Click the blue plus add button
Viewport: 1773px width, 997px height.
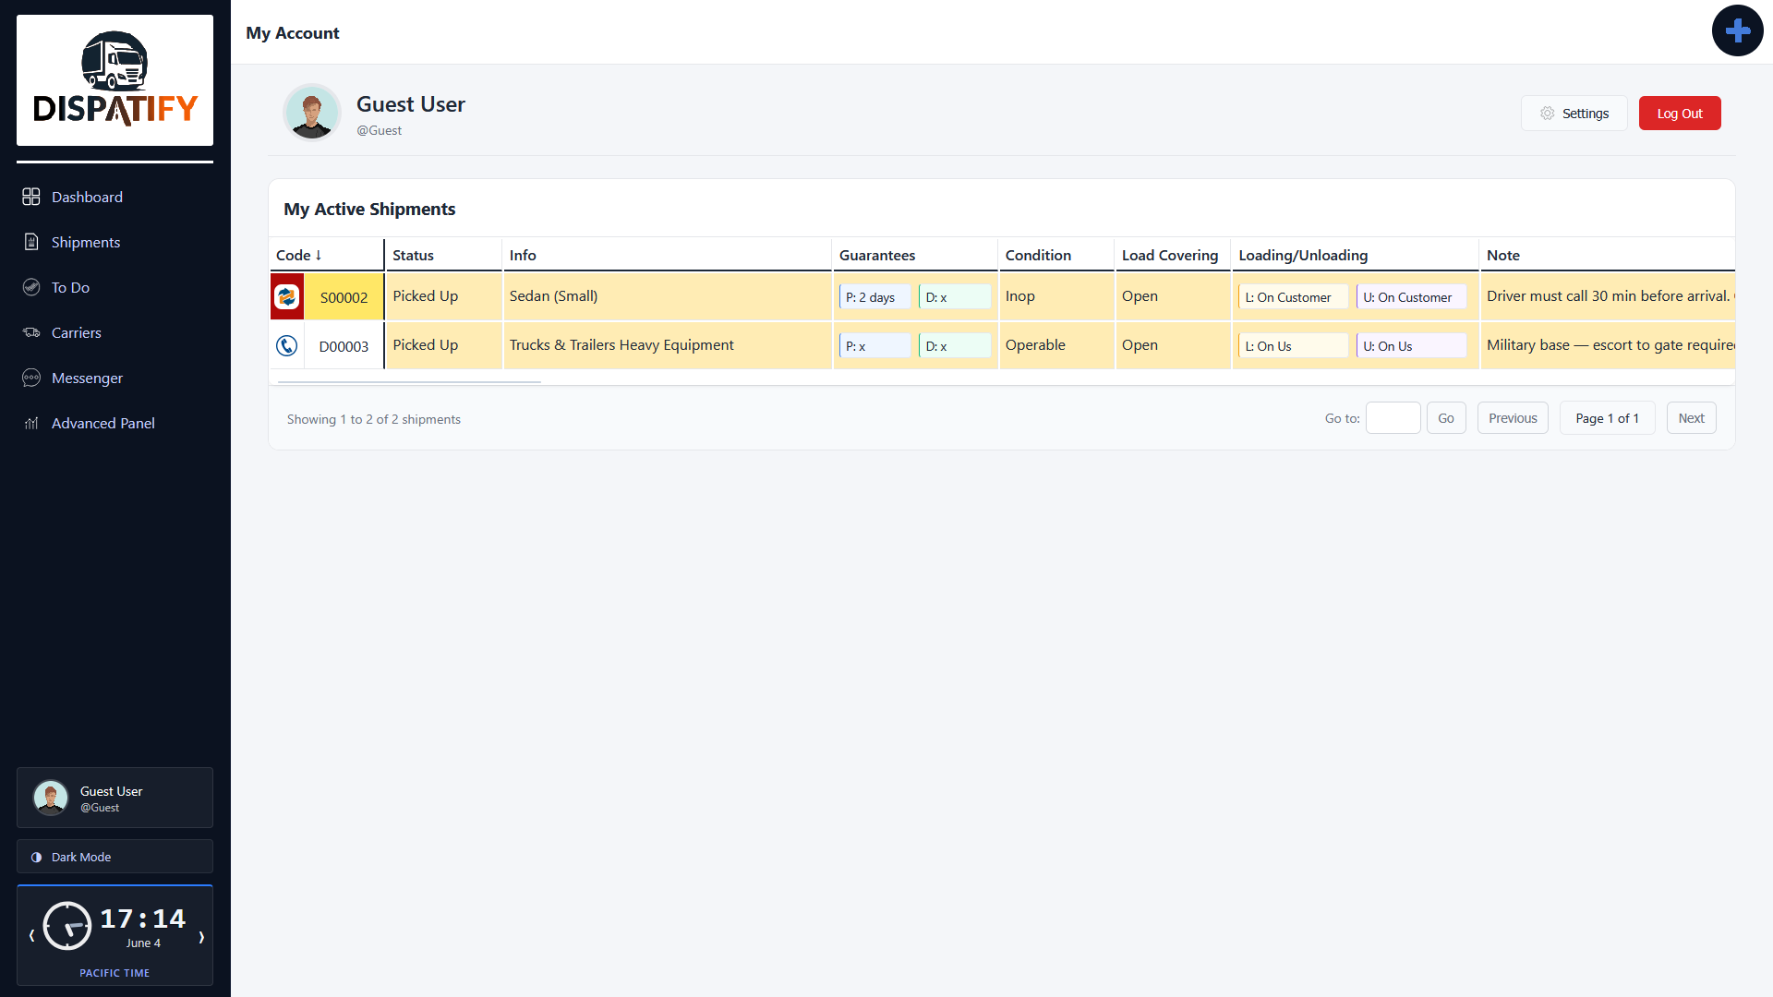[x=1737, y=30]
